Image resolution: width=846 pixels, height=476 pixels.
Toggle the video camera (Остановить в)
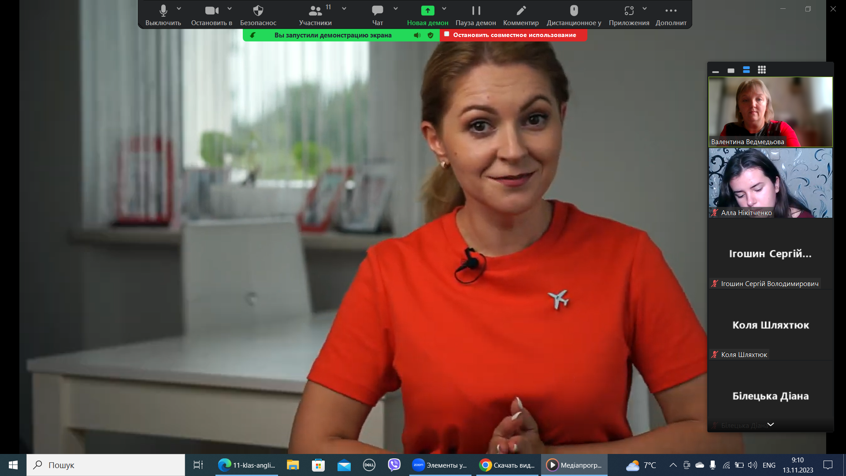click(x=211, y=11)
